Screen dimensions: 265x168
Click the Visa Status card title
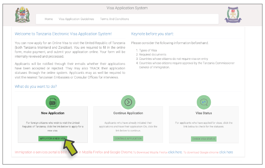(x=204, y=113)
